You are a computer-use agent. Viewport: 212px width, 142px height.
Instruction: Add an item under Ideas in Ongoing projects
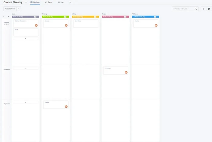[x=25, y=39]
